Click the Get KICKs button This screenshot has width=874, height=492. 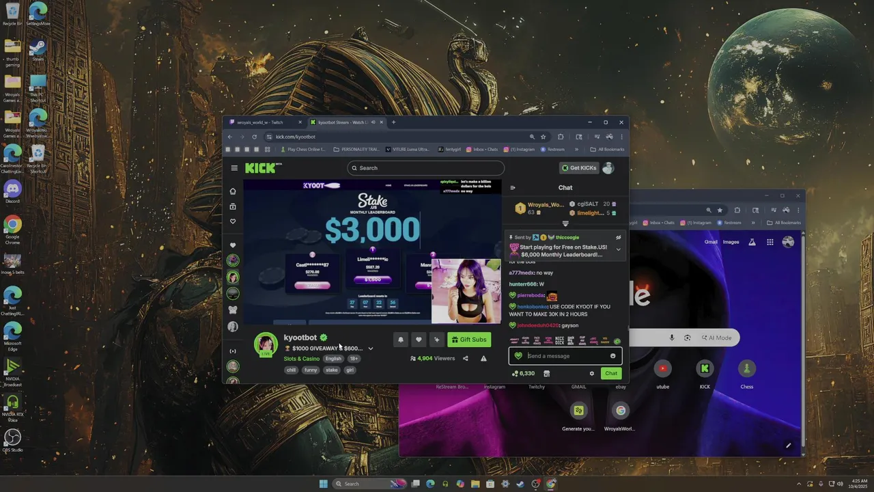pyautogui.click(x=578, y=168)
